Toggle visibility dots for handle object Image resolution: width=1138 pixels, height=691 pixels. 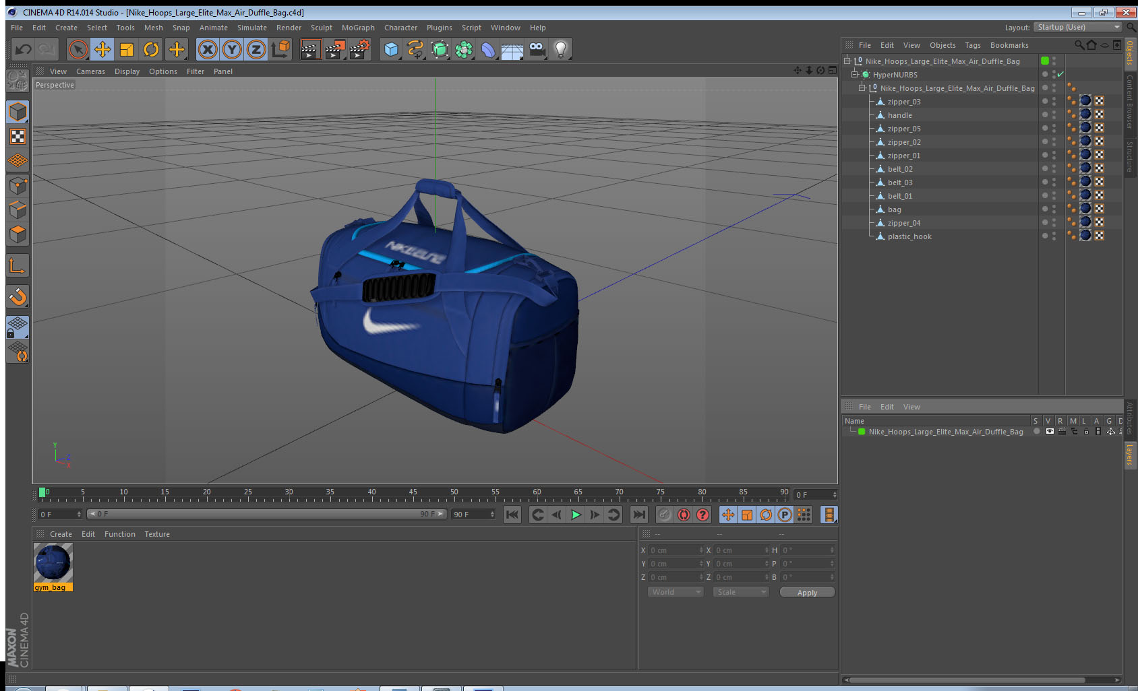click(x=1054, y=114)
